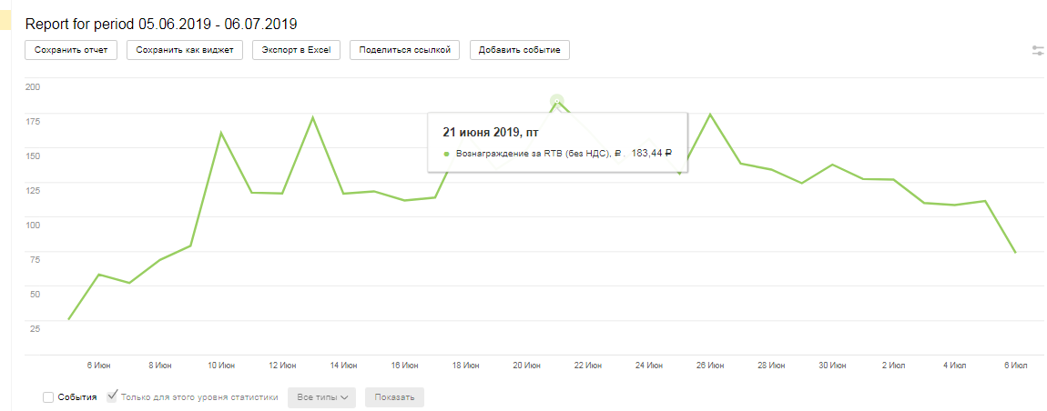
Task: Click the final chart point at 6 Июл
Action: coord(1015,253)
